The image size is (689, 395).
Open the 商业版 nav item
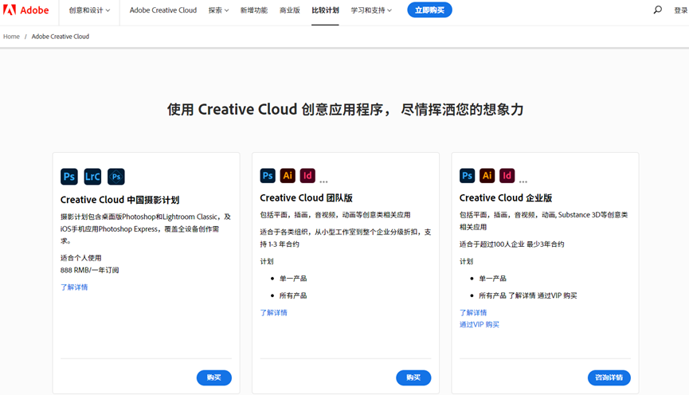click(x=290, y=10)
